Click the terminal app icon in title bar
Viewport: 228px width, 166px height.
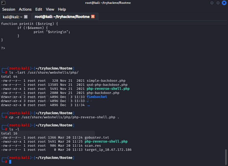(x=3, y=3)
